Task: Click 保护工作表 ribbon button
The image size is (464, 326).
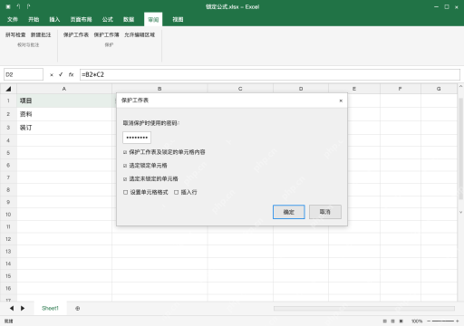Action: click(x=76, y=35)
